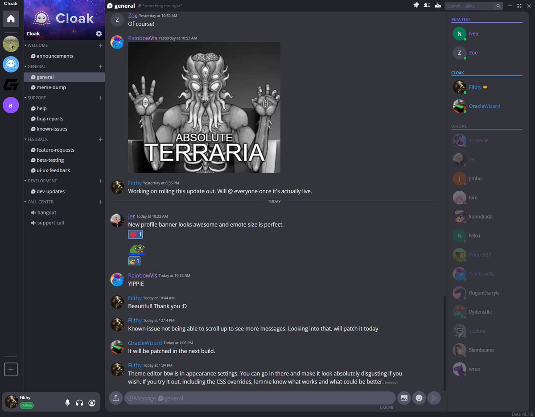This screenshot has height=417, width=535.
Task: Open the purple 'a' server
Action: click(11, 106)
